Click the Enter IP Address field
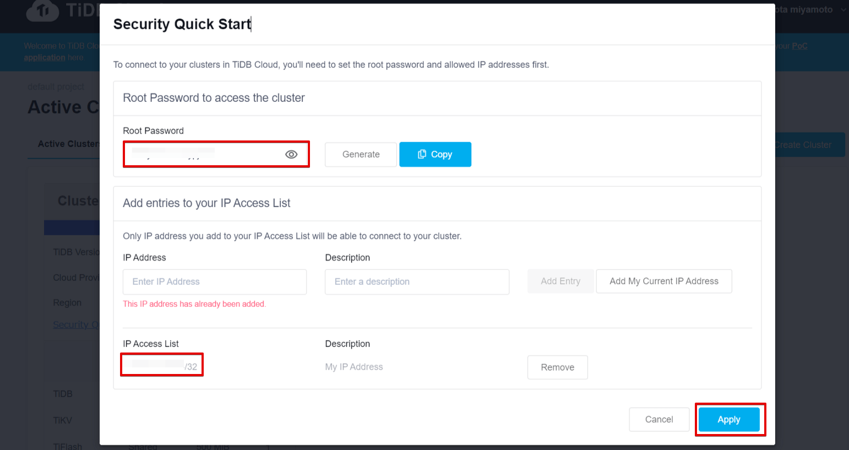This screenshot has height=450, width=849. pos(215,282)
